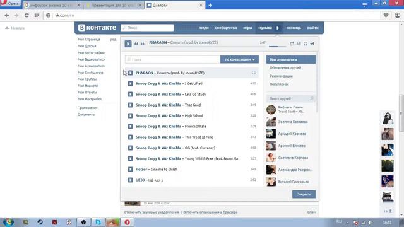
Task: Open a new browser tab with plus button
Action: point(210,5)
